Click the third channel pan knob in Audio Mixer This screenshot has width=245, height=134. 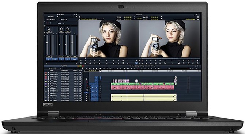coord(61,29)
